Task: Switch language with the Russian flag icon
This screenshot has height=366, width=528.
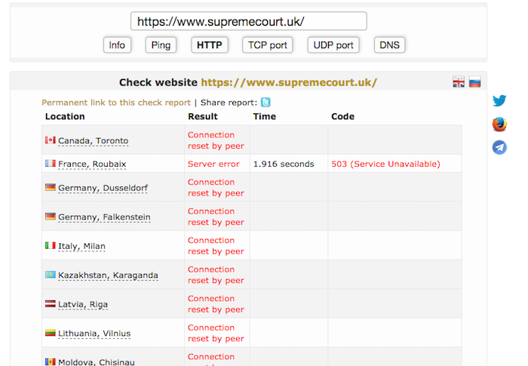Action: (474, 82)
